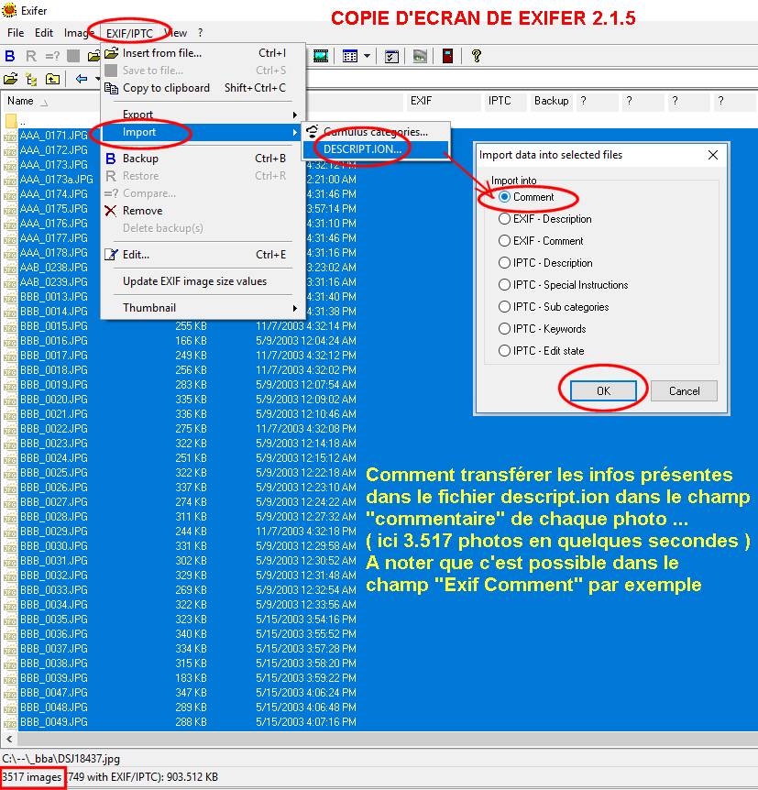This screenshot has width=758, height=790.
Task: Choose the Backup menu entry
Action: pyautogui.click(x=203, y=159)
